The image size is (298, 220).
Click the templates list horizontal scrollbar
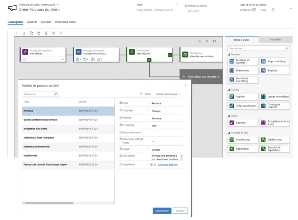(49, 203)
